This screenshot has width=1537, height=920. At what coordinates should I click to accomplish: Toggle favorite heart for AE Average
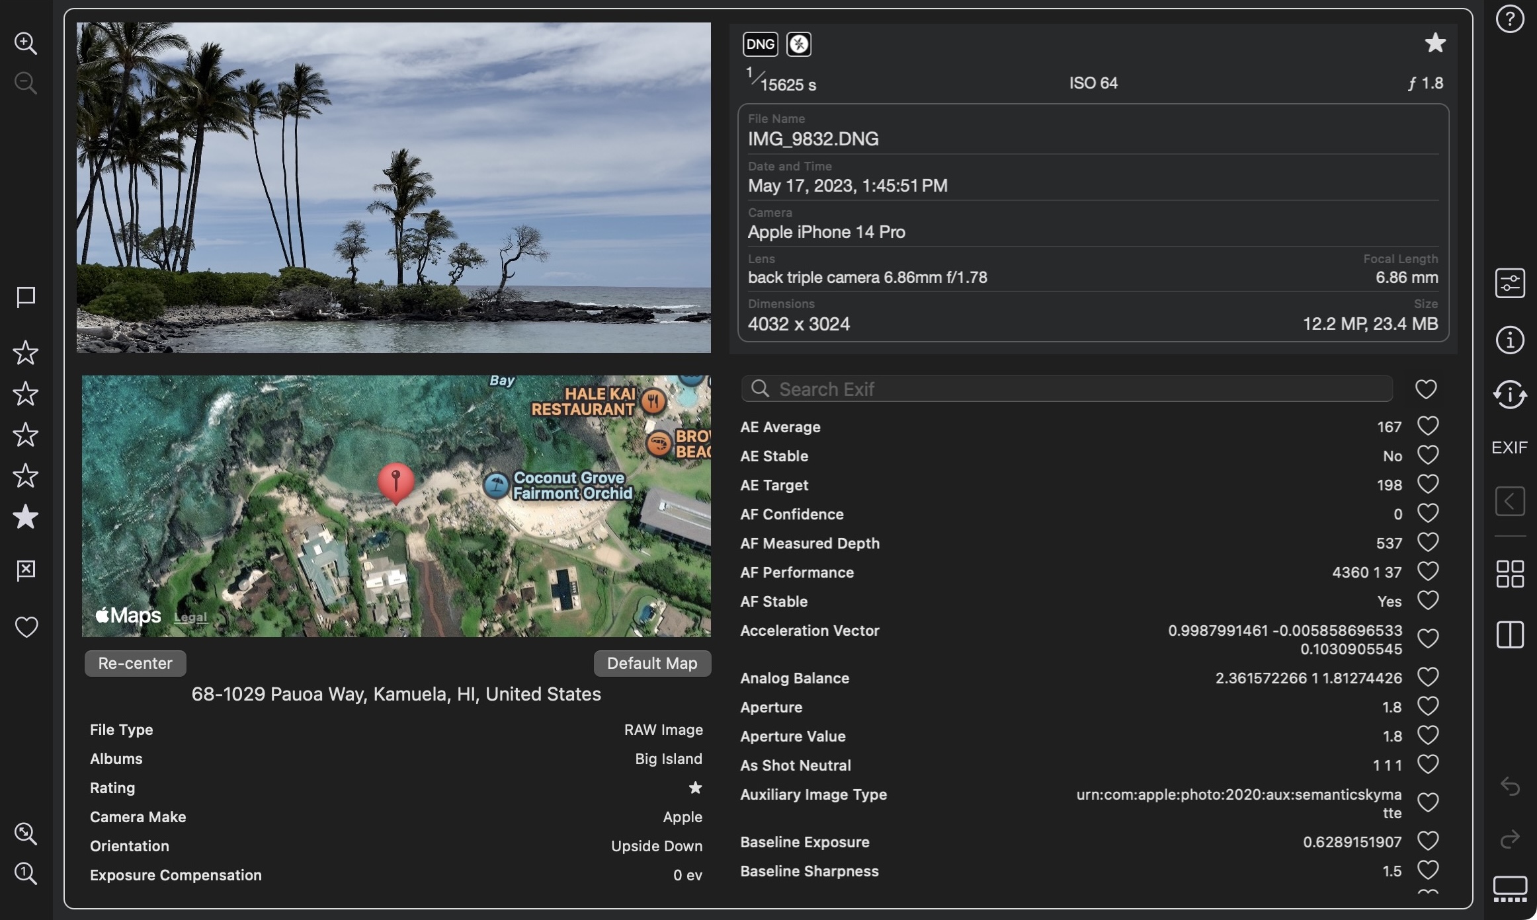click(1428, 426)
